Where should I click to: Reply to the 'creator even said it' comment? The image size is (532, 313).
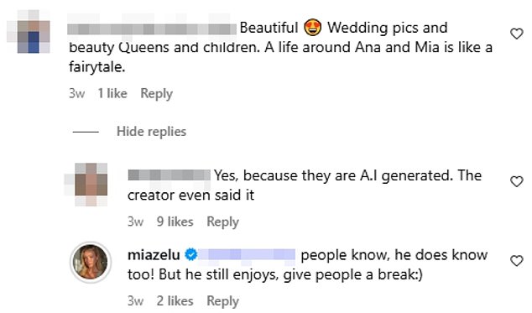point(222,222)
